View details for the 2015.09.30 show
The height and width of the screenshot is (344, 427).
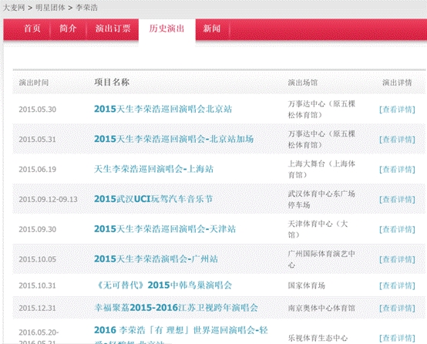(x=397, y=230)
